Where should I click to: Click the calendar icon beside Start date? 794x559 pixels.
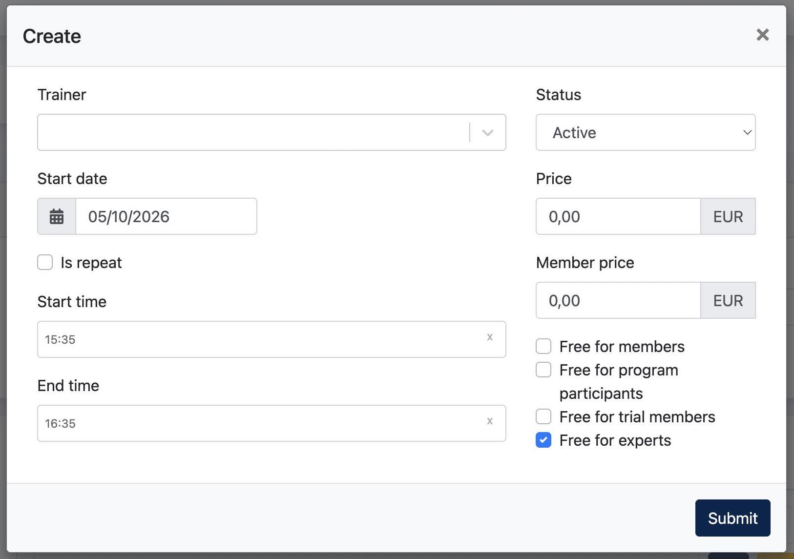click(57, 216)
